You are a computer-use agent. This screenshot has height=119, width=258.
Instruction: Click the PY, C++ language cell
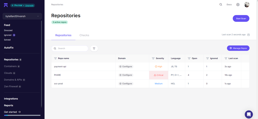(176, 75)
